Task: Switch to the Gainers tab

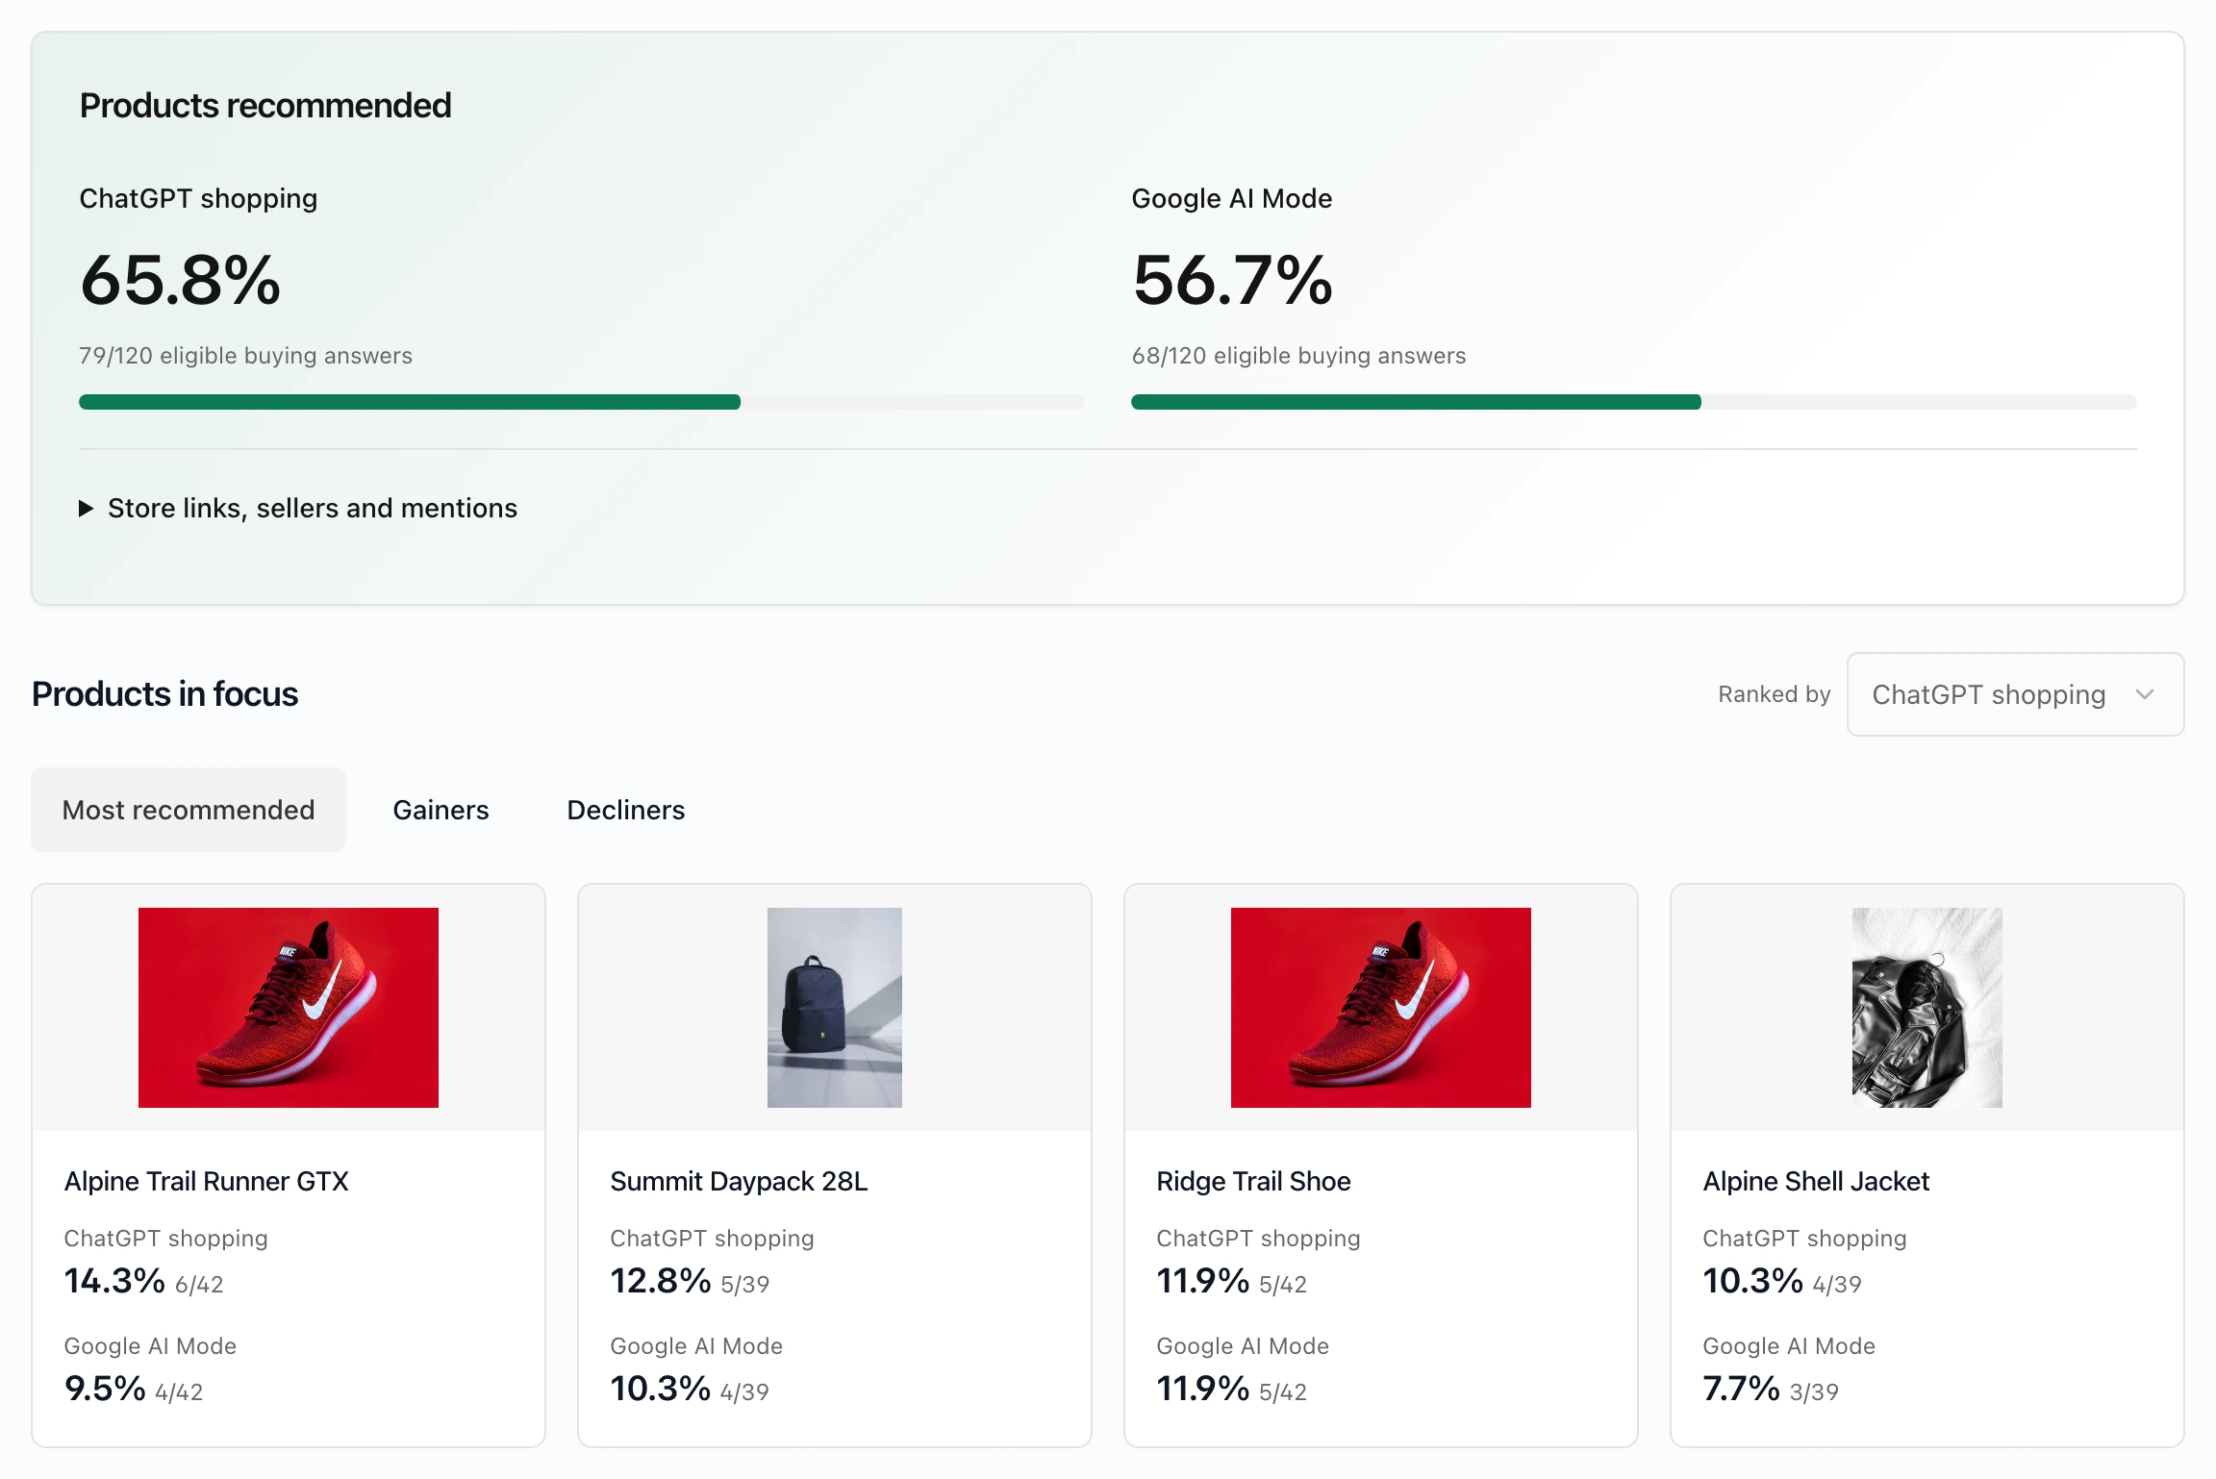Action: [441, 810]
